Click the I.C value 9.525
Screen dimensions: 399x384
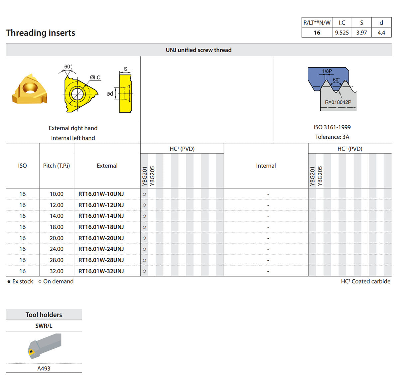tap(342, 33)
